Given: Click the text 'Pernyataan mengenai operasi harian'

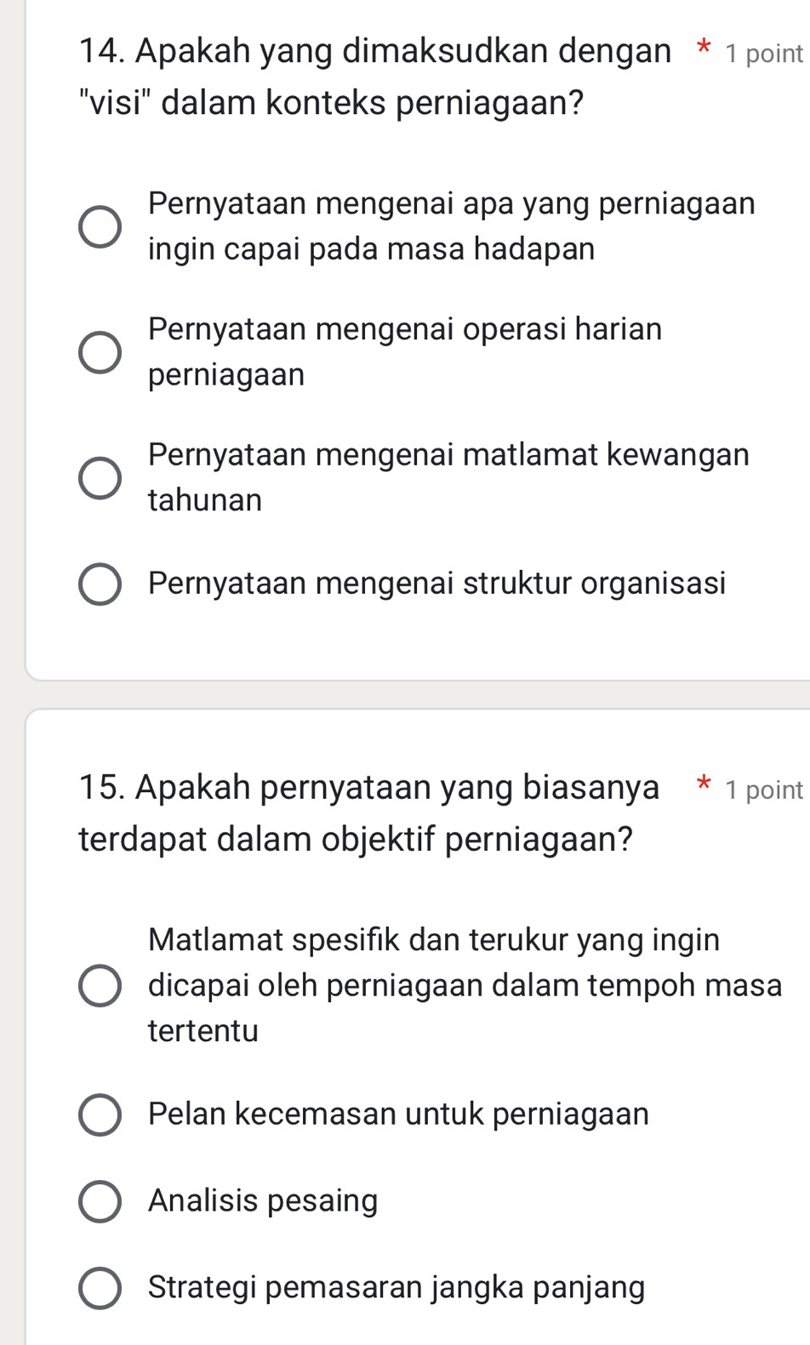Looking at the screenshot, I should tap(405, 329).
